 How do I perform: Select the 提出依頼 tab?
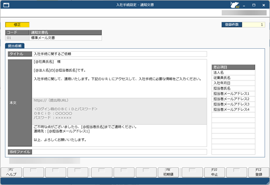(x=14, y=46)
